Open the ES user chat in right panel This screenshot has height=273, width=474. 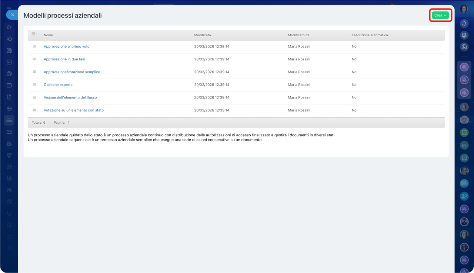[464, 146]
